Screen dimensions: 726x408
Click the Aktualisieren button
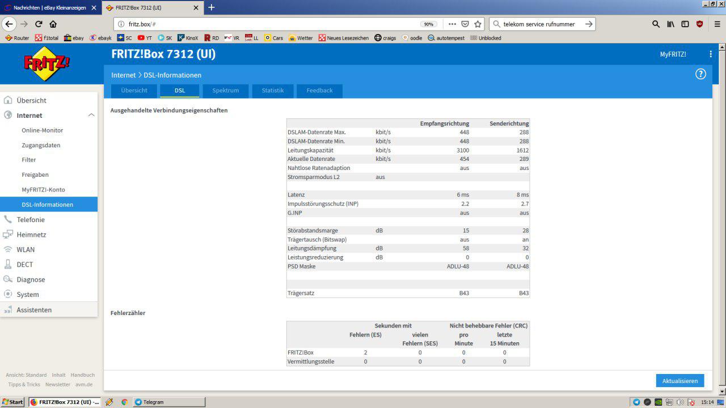click(x=680, y=381)
